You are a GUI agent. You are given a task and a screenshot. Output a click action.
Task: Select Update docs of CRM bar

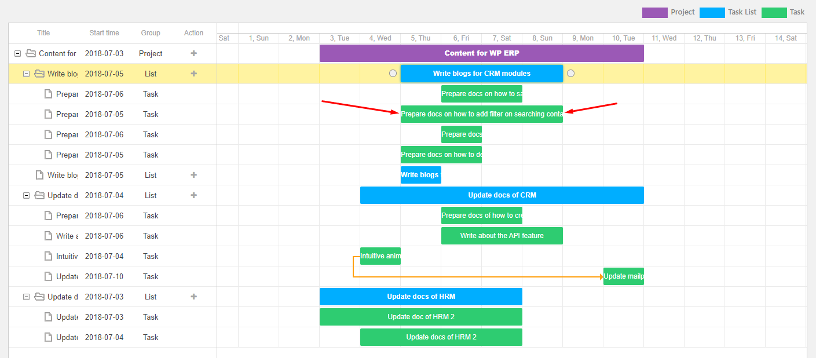pyautogui.click(x=502, y=195)
